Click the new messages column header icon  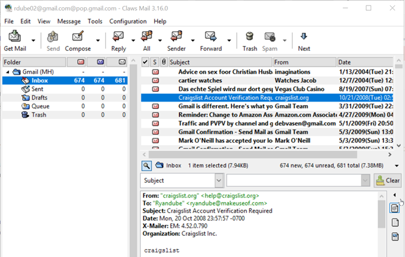(81, 62)
